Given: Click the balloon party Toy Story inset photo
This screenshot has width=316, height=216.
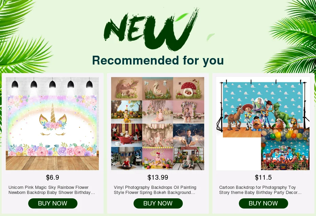Looking at the screenshot, I should [285, 149].
